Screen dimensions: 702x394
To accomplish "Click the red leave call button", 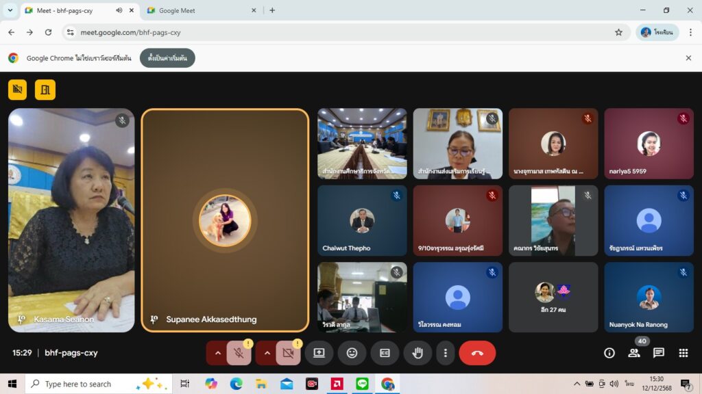I will point(477,353).
